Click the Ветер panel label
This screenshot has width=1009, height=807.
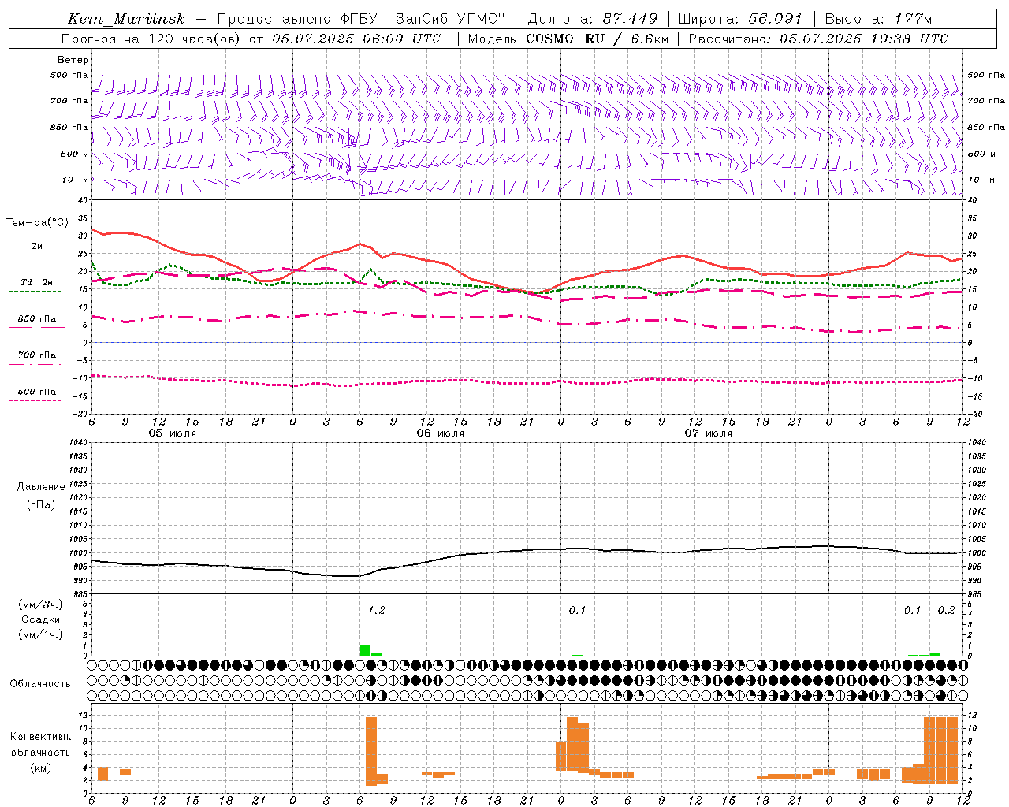73,60
